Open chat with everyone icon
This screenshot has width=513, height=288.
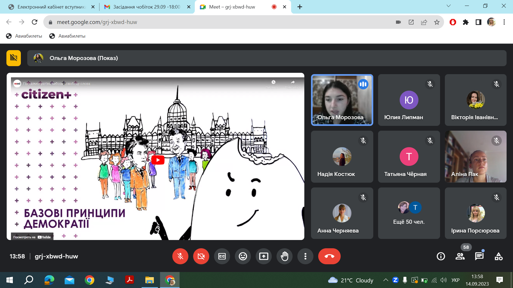tap(479, 256)
